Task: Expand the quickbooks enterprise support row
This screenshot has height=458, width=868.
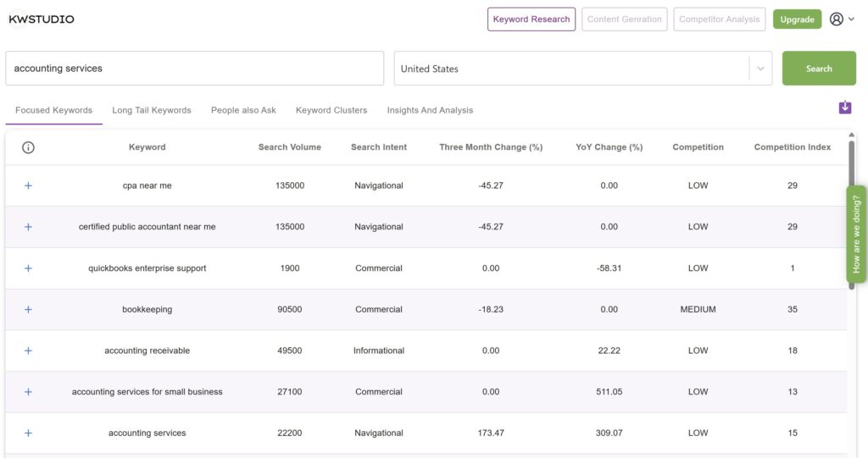Action: coord(28,268)
